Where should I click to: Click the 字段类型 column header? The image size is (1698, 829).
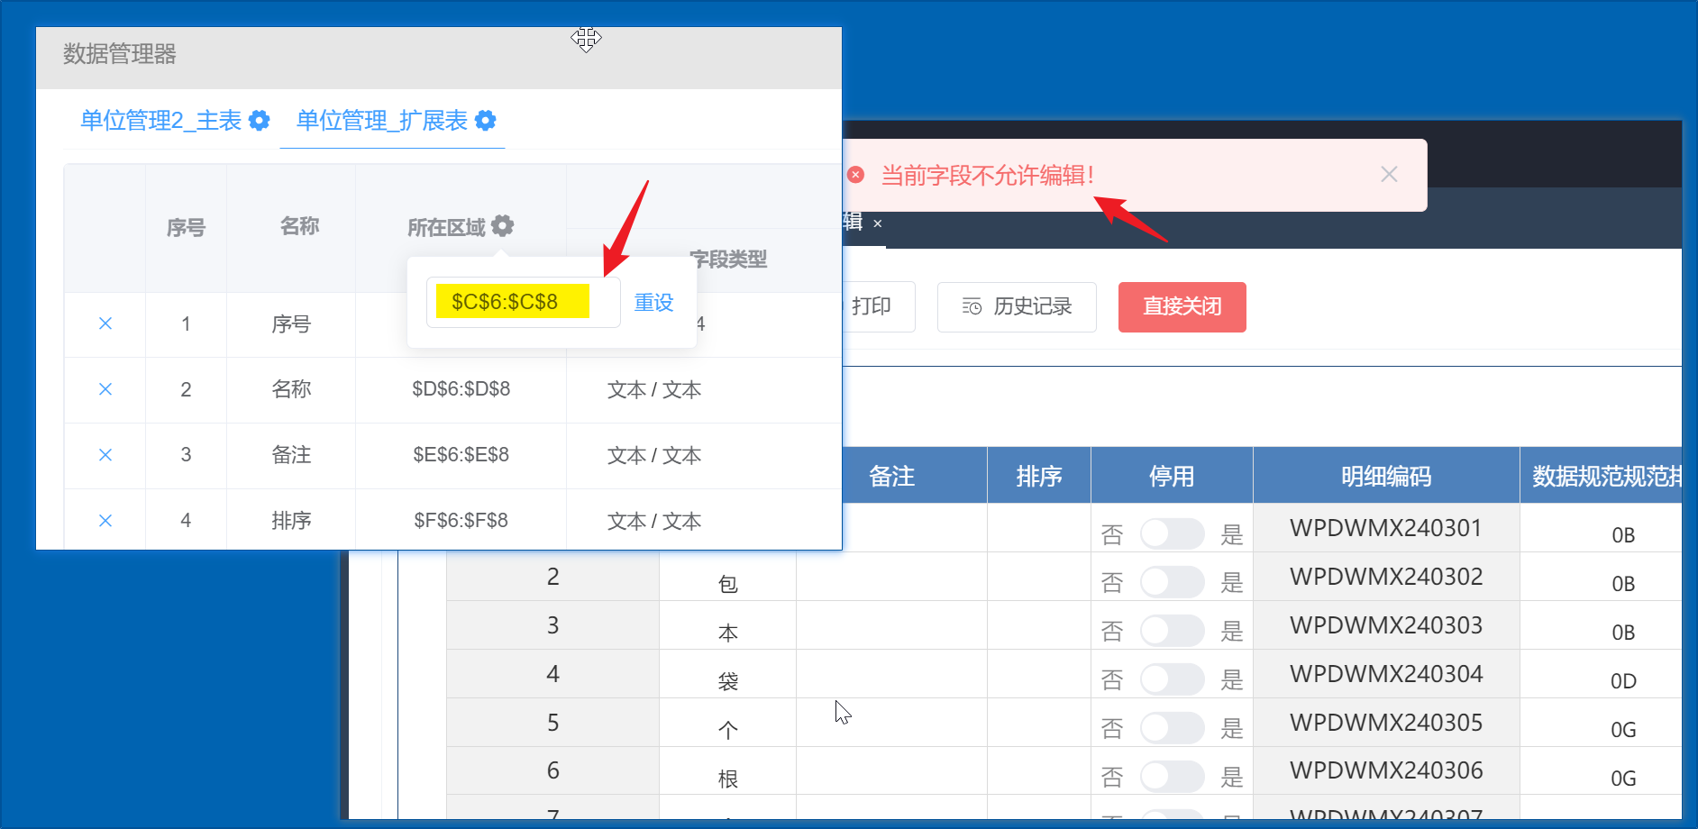(x=728, y=260)
